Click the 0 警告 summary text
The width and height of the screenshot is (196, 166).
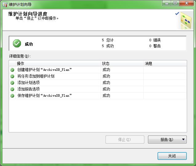pyautogui.click(x=155, y=46)
